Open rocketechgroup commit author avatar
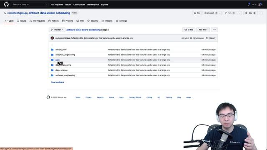 [52, 38]
